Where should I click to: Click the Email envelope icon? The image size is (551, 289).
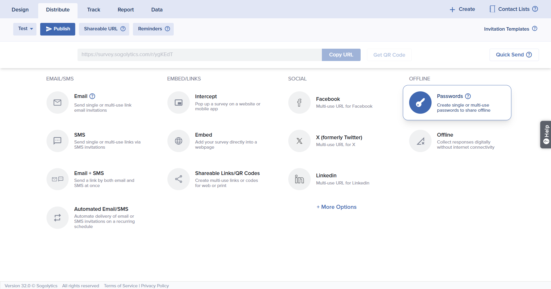(57, 103)
